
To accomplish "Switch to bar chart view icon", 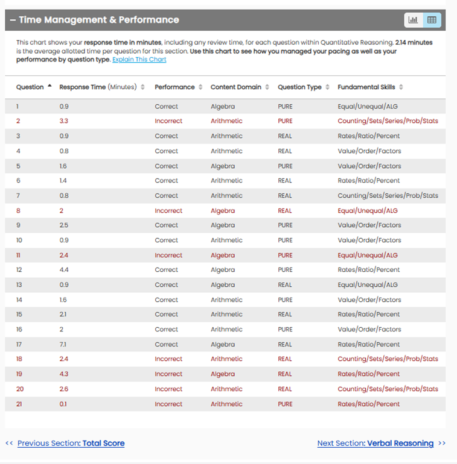I will 414,20.
